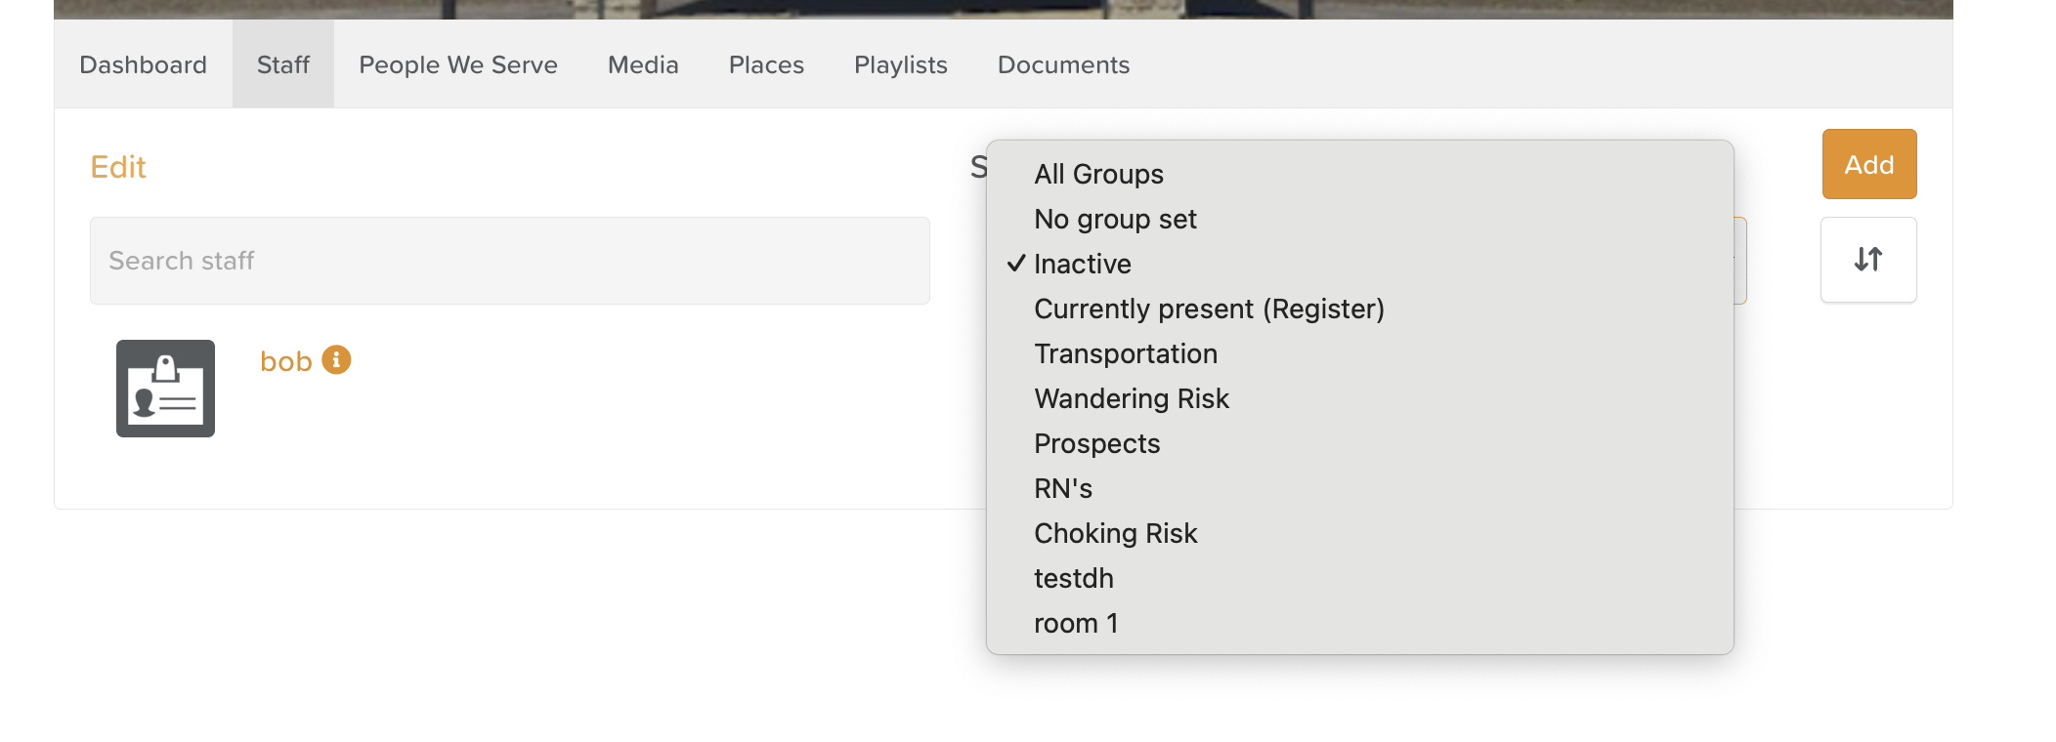Choose the Wandering Risk group
This screenshot has height=742, width=2056.
[x=1132, y=398]
